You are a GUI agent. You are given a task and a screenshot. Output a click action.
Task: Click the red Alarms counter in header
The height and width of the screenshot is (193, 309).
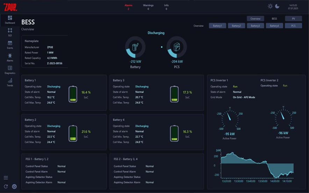point(129,7)
